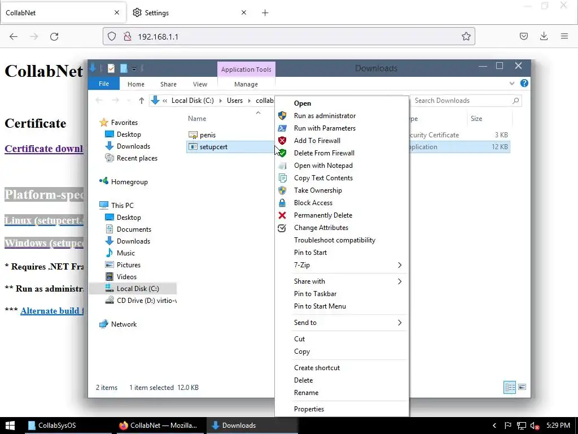Switch to details view icon

pyautogui.click(x=510, y=387)
